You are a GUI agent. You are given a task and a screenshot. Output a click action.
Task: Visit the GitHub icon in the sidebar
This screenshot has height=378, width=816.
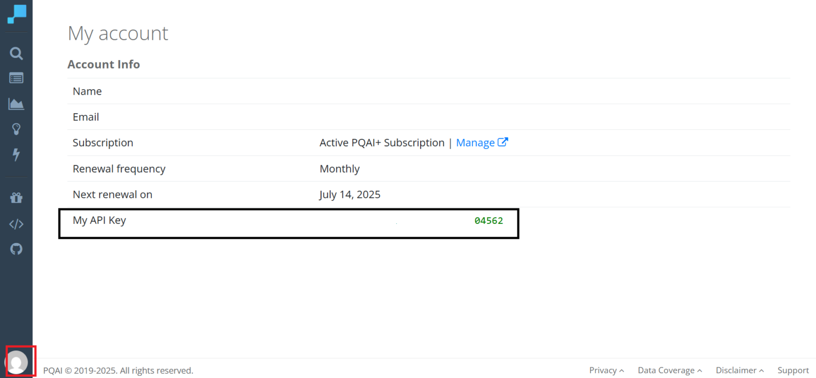pos(16,249)
